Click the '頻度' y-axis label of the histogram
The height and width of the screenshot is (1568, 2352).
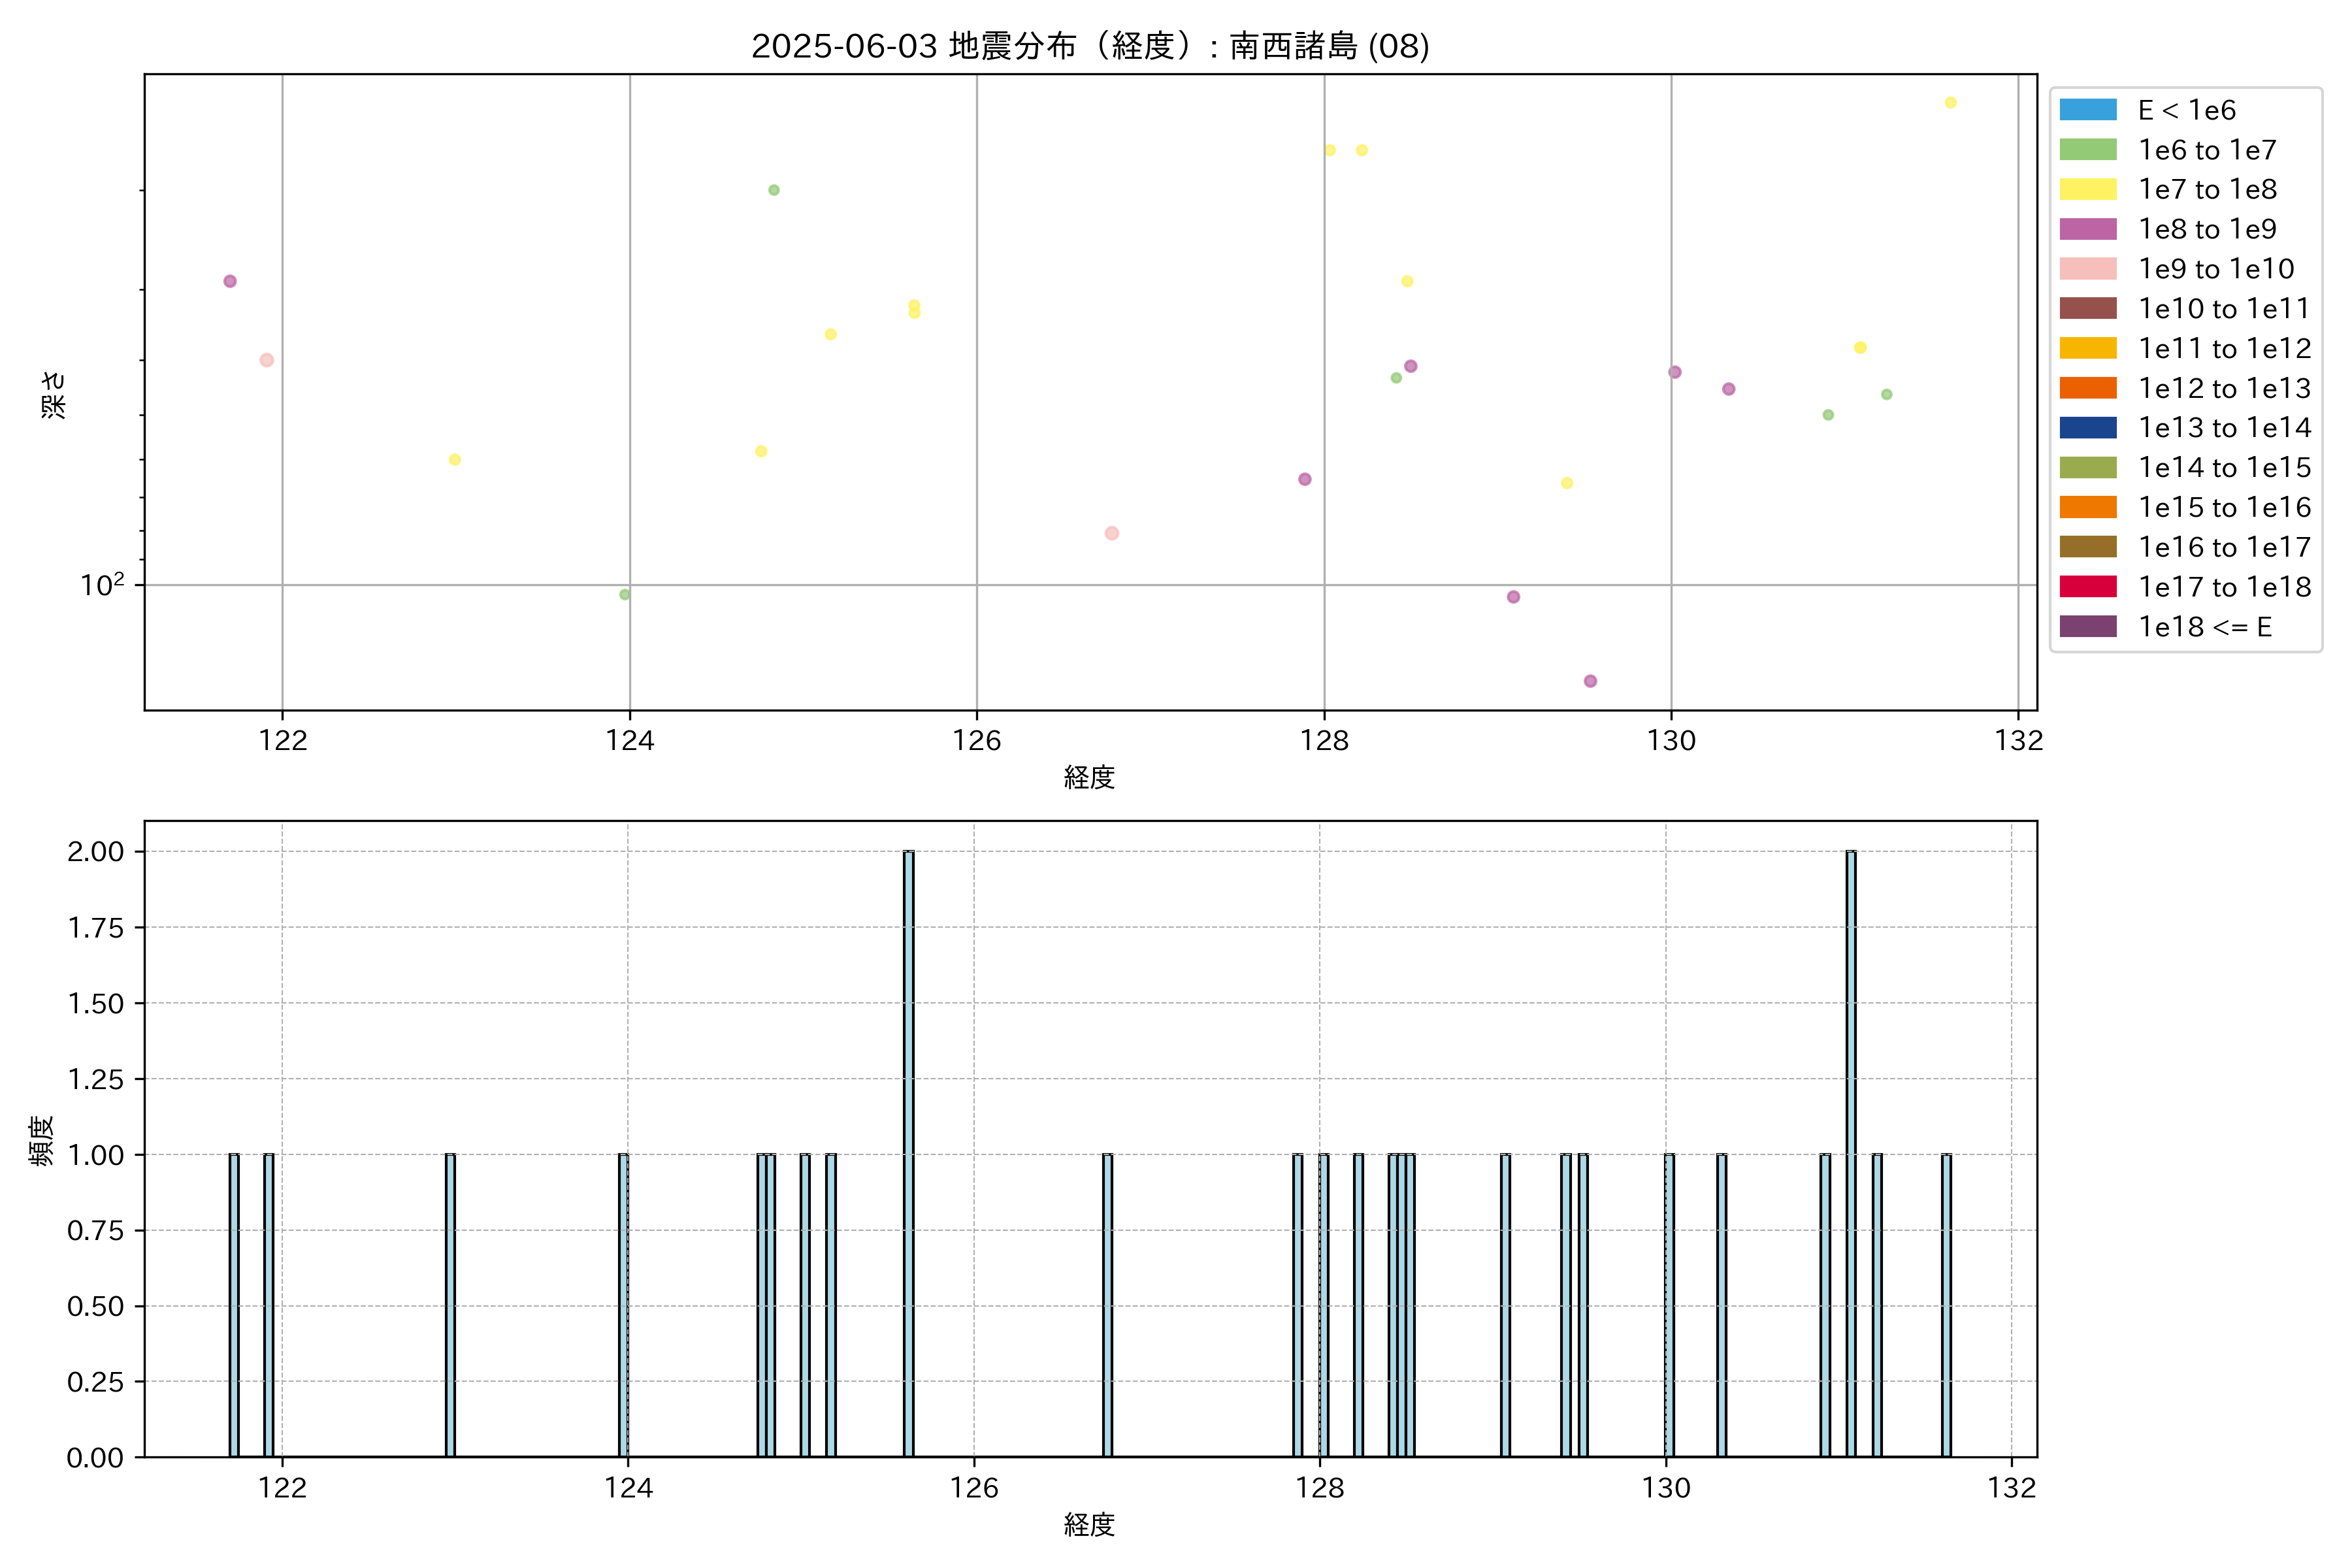tap(41, 1141)
